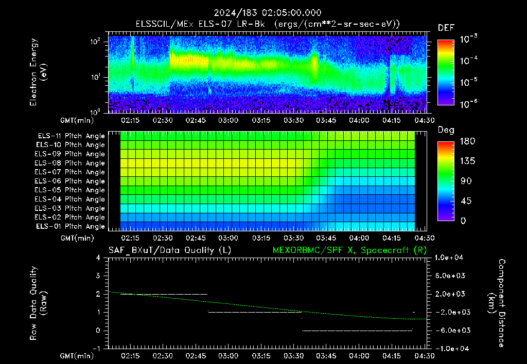This screenshot has height=364, width=527.
Task: Click the 45 label on Deg scale
Action: point(466,201)
